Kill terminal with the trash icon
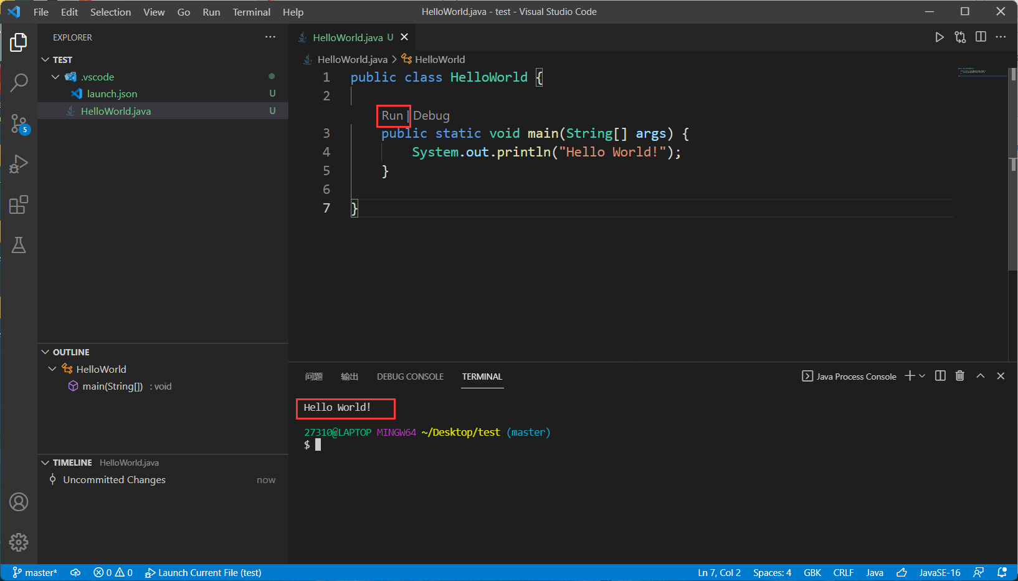 (959, 376)
